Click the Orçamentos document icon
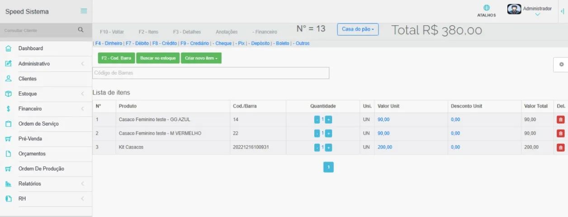This screenshot has height=217, width=568. (x=8, y=154)
